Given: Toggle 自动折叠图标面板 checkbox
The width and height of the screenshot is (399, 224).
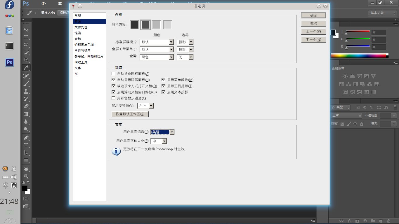Looking at the screenshot, I should point(113,74).
